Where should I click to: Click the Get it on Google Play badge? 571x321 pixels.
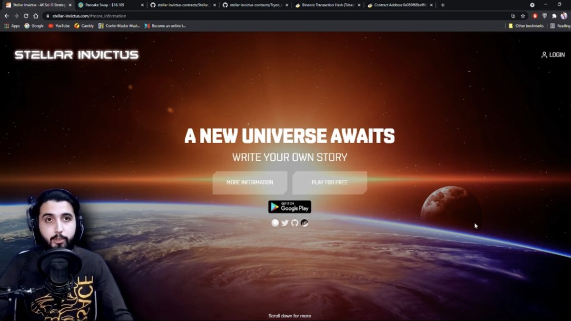289,206
